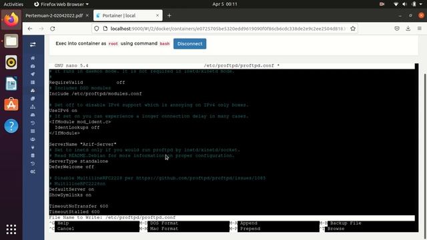
Task: Launch Rhythmbox from Ubuntu dock
Action: click(11, 62)
